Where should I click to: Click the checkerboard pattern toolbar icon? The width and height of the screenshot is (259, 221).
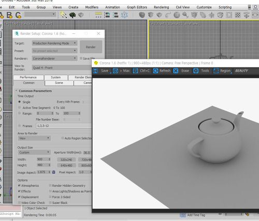click(x=238, y=15)
